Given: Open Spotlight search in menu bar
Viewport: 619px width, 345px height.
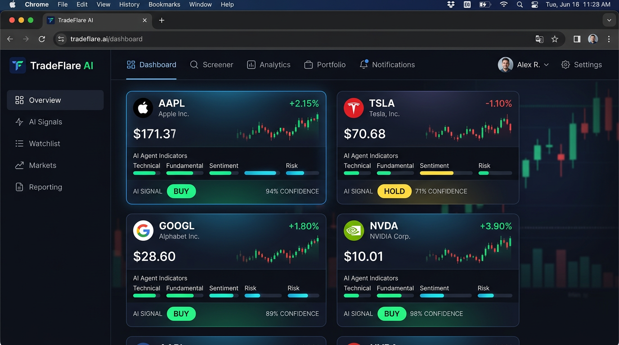Looking at the screenshot, I should (x=520, y=4).
